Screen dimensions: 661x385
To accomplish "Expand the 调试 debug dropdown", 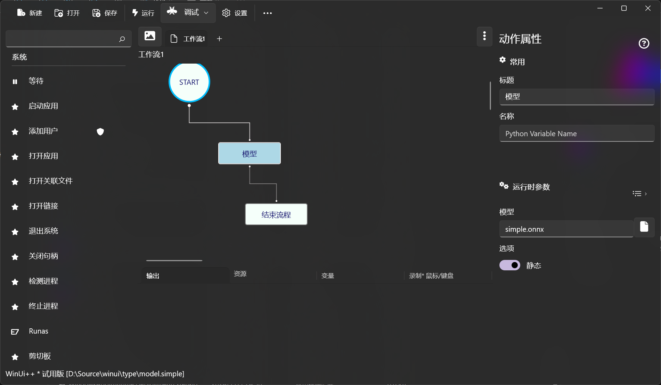I will coord(206,13).
